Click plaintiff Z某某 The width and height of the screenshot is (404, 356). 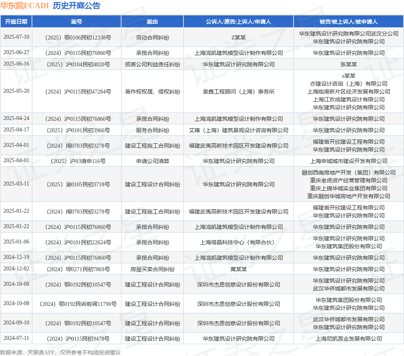click(x=239, y=37)
